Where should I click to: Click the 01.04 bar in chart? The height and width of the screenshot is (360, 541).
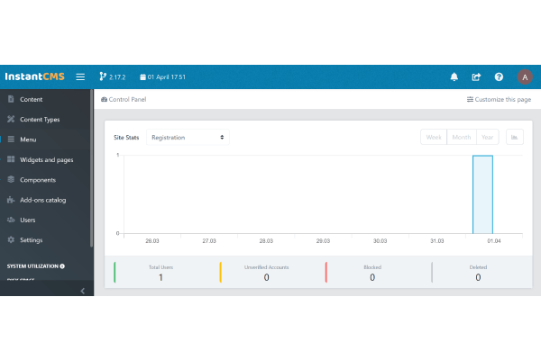point(482,194)
